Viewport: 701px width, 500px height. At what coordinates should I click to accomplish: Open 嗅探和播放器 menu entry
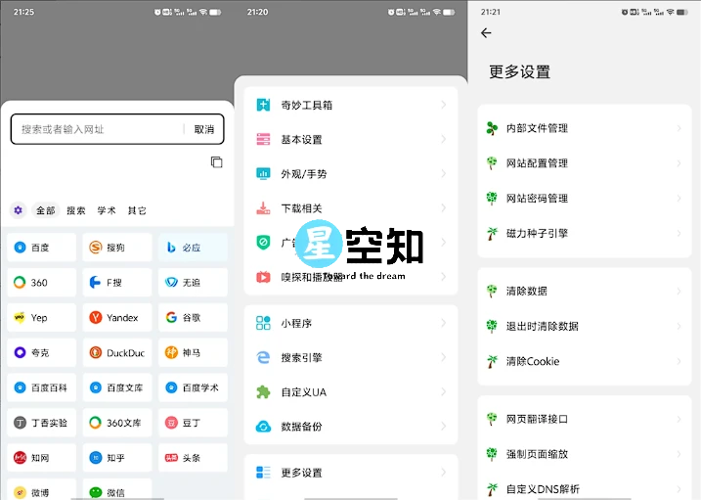tap(351, 277)
